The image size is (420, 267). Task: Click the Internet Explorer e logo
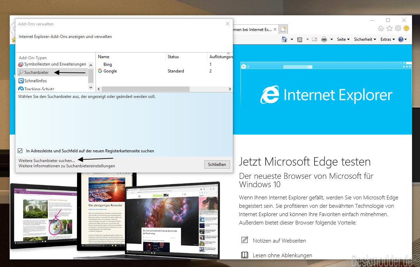[270, 94]
